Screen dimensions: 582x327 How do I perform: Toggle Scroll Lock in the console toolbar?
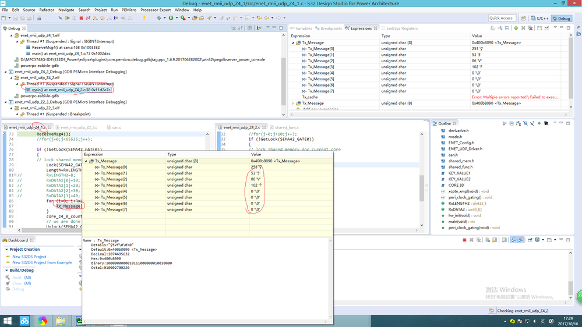pos(495,240)
